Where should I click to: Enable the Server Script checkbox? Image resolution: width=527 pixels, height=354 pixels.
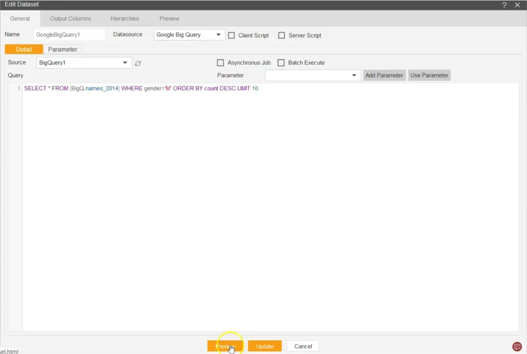click(281, 35)
